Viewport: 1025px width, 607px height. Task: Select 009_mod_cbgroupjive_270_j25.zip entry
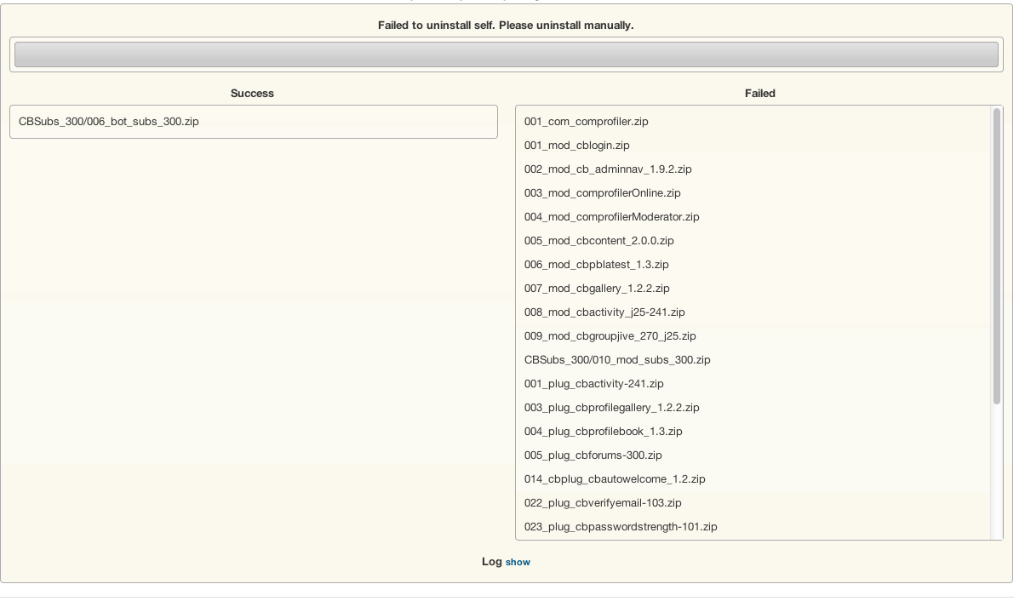[x=610, y=336]
